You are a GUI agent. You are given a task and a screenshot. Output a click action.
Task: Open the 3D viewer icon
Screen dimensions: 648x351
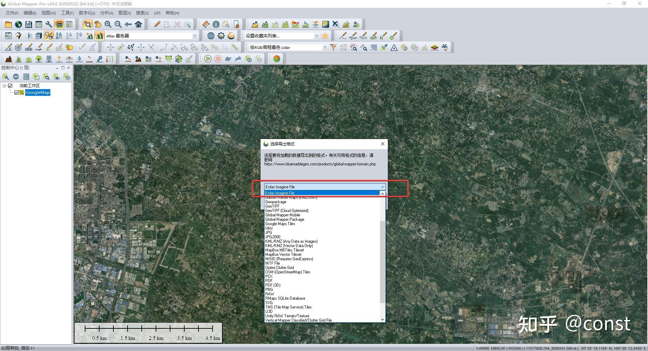39,36
